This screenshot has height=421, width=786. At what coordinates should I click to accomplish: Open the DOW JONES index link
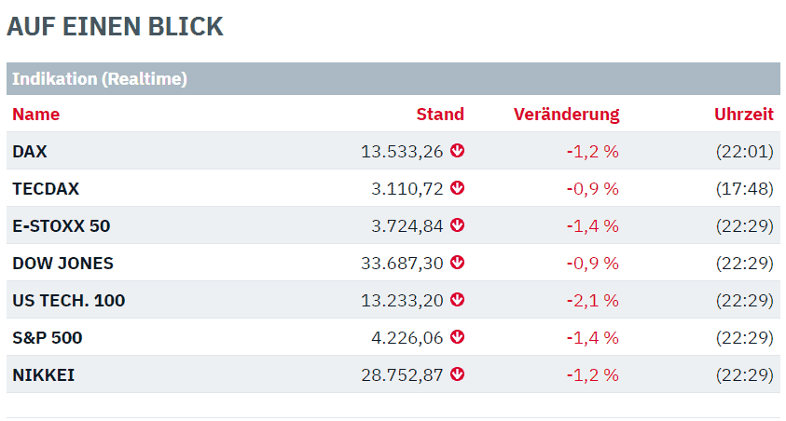coord(62,264)
